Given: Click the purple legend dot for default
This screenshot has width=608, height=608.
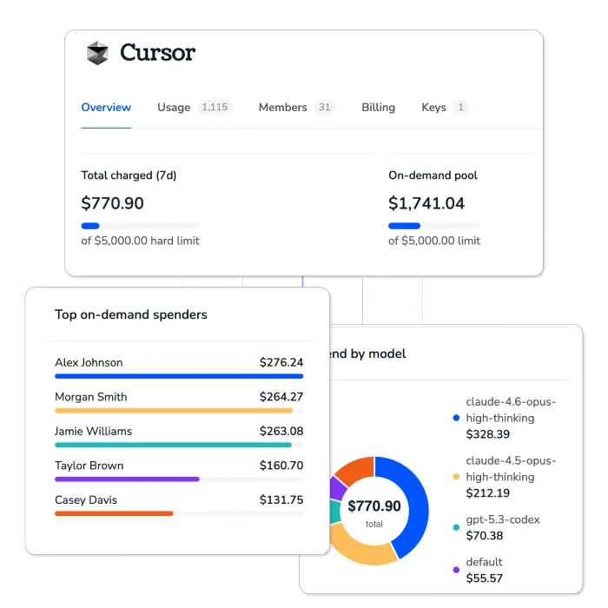Looking at the screenshot, I should pos(456,570).
